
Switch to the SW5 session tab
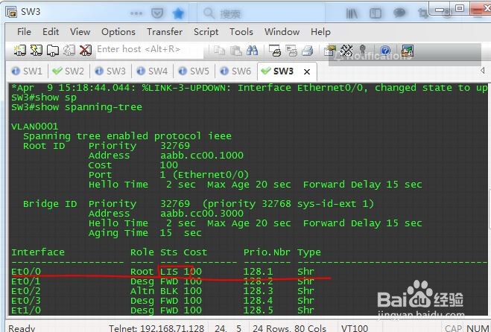point(194,71)
